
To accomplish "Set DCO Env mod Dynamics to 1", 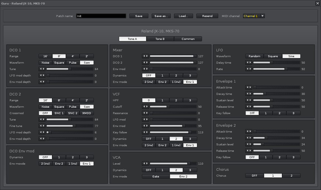I will click(59, 157).
